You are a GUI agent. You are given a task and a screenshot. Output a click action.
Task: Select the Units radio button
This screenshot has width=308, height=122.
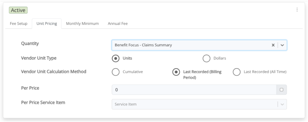click(x=115, y=58)
